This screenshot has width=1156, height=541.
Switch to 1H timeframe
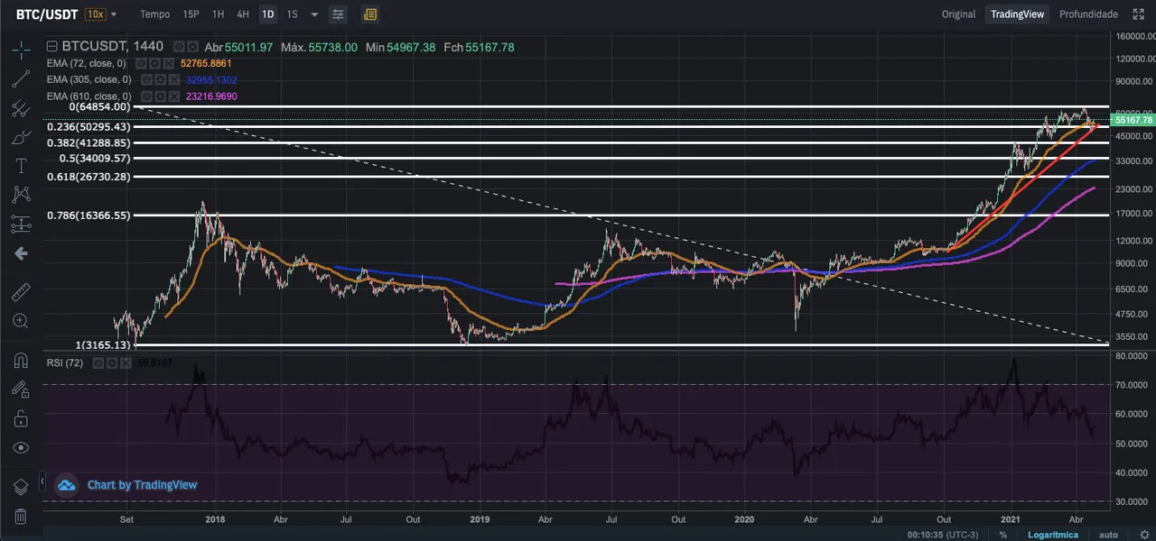tap(218, 14)
